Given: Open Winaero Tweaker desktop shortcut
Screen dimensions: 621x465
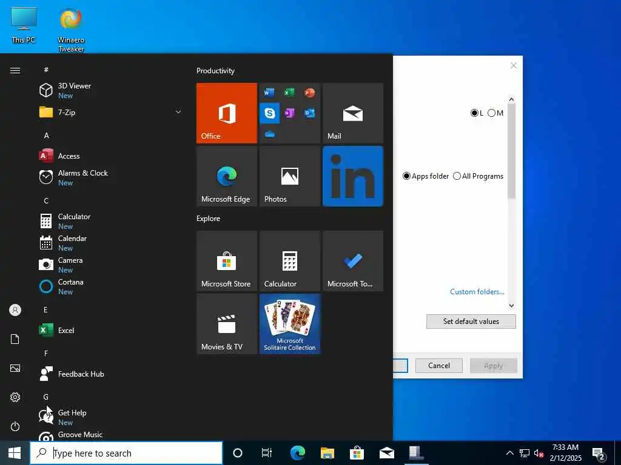Looking at the screenshot, I should tap(71, 30).
